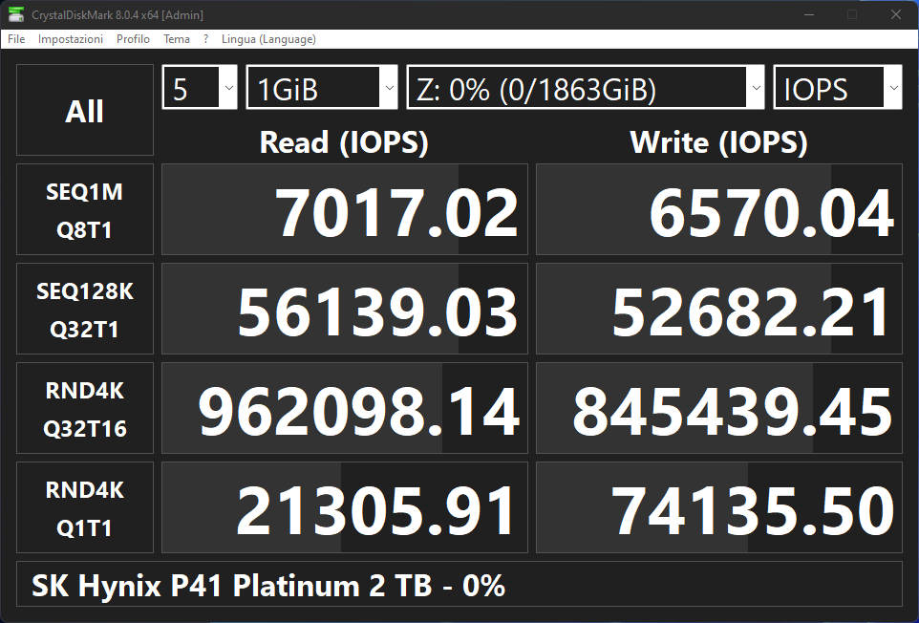Viewport: 919px width, 623px height.
Task: Open the Z: drive selection dropdown
Action: click(x=586, y=89)
